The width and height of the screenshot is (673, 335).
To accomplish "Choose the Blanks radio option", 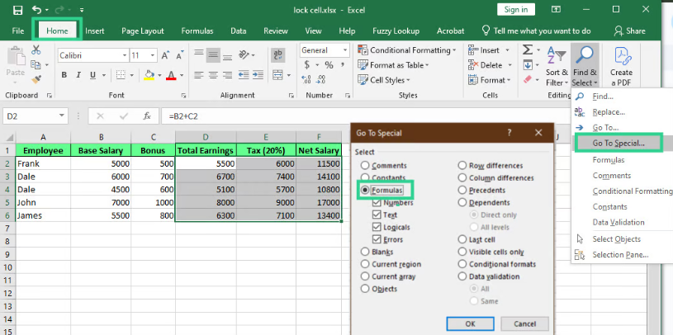I will coord(365,252).
